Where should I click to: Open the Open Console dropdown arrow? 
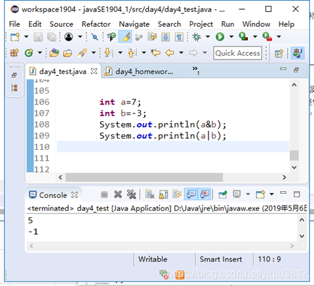(x=271, y=194)
